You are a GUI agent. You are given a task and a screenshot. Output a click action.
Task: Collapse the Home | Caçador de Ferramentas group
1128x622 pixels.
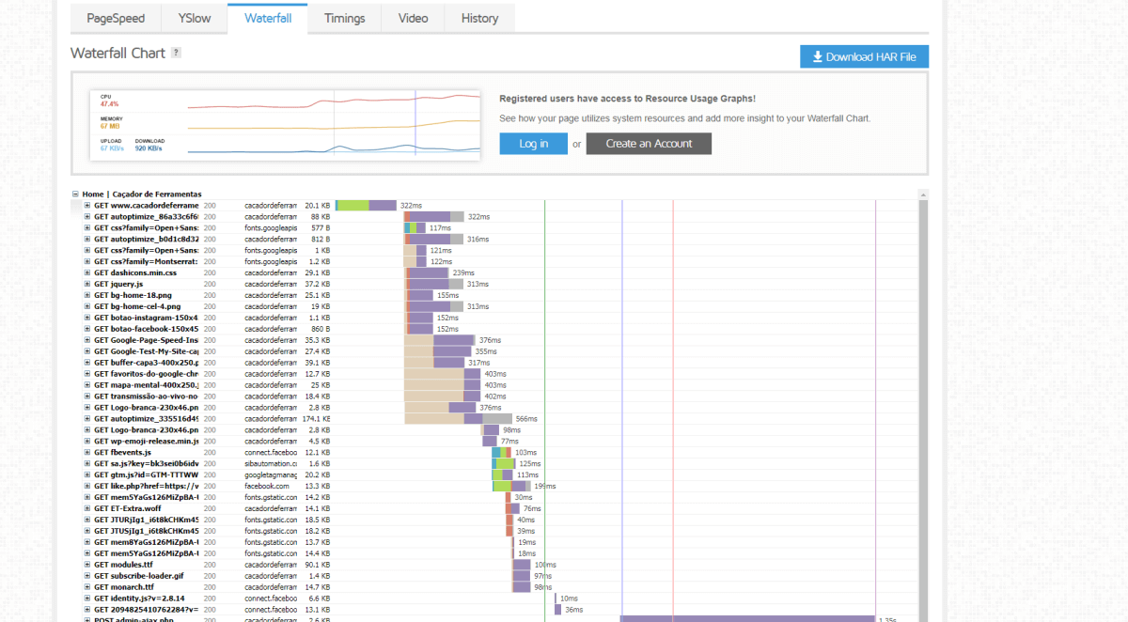(x=76, y=194)
